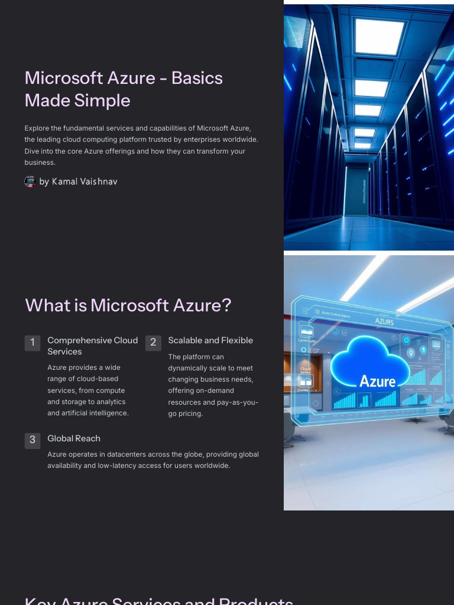Select the server room hallway image
The width and height of the screenshot is (454, 605).
tap(369, 128)
